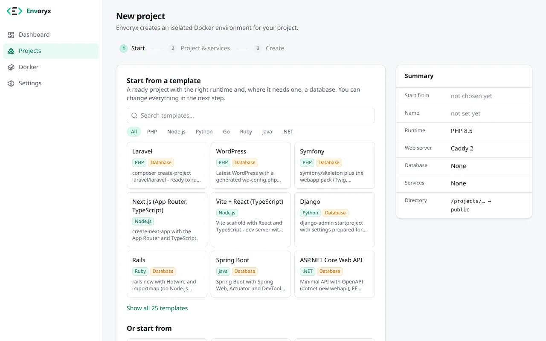Select the ASP.NET Core Web API template

click(x=335, y=274)
